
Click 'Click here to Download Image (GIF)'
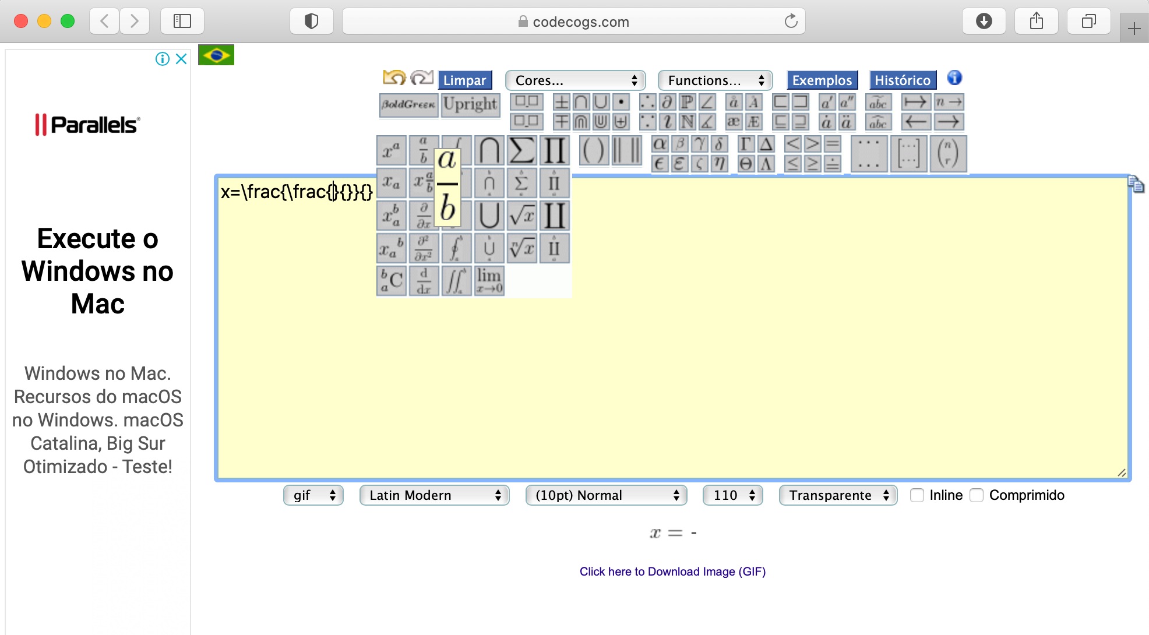click(672, 571)
